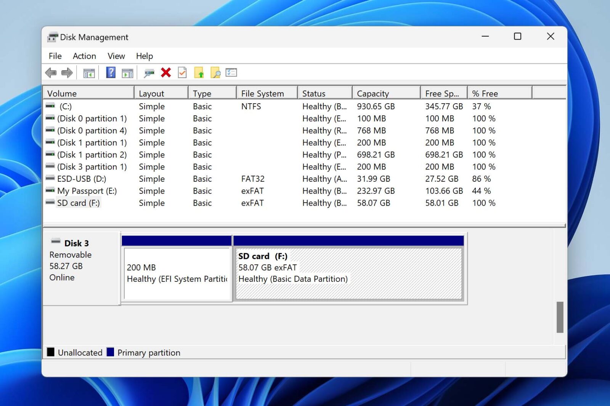Click the FAT32 file system cell
Viewport: 610px width, 406px height.
(x=253, y=179)
